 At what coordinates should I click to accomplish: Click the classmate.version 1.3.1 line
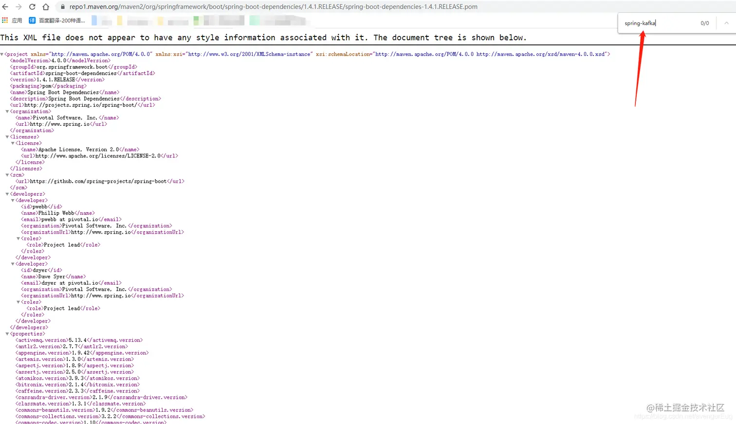[x=80, y=403]
